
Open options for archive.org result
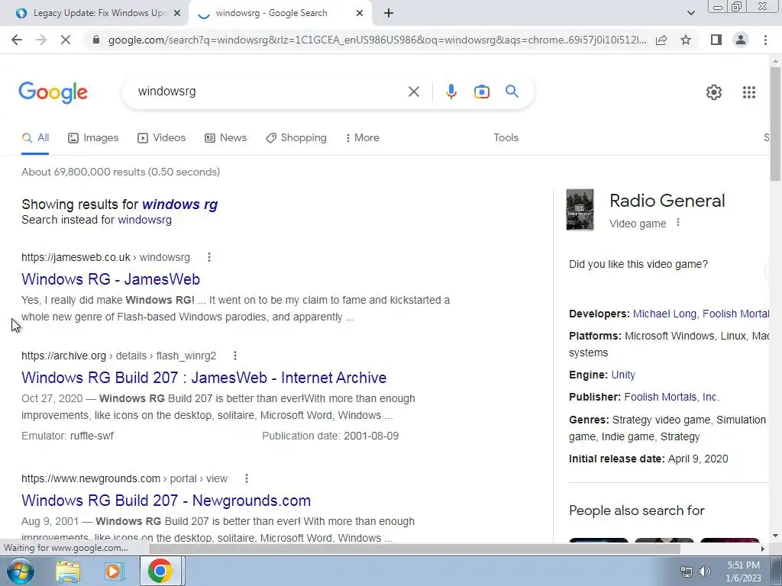point(235,356)
